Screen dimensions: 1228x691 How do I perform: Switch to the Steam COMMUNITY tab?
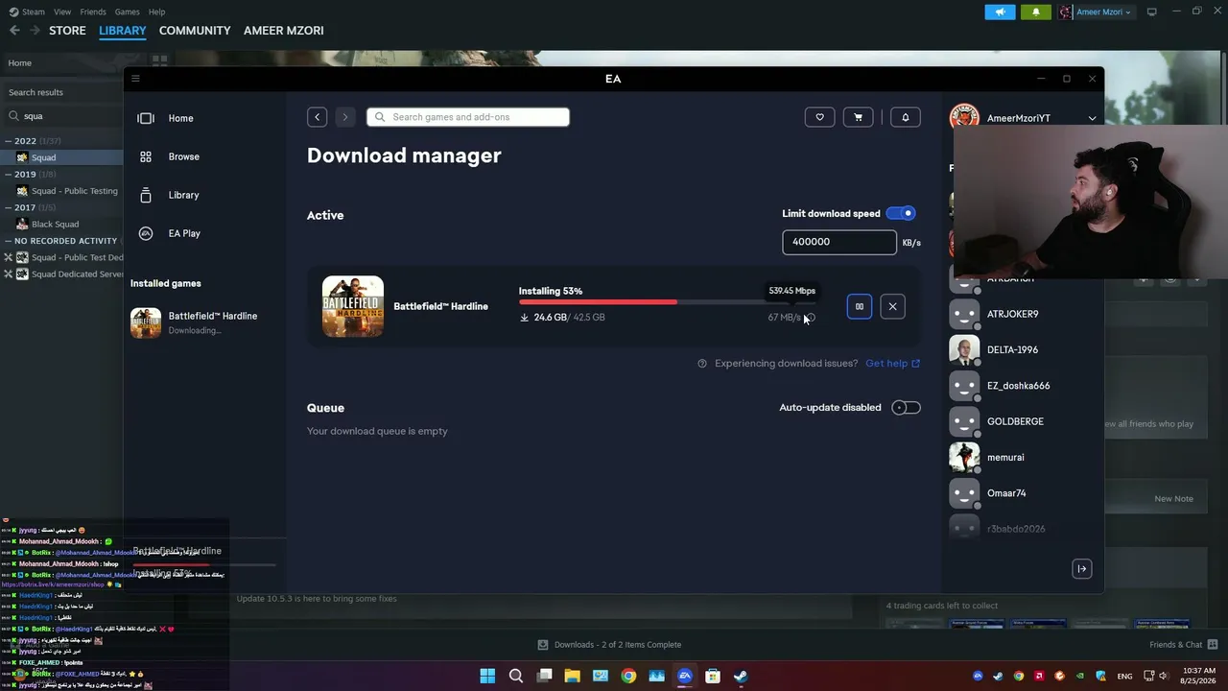pyautogui.click(x=195, y=31)
